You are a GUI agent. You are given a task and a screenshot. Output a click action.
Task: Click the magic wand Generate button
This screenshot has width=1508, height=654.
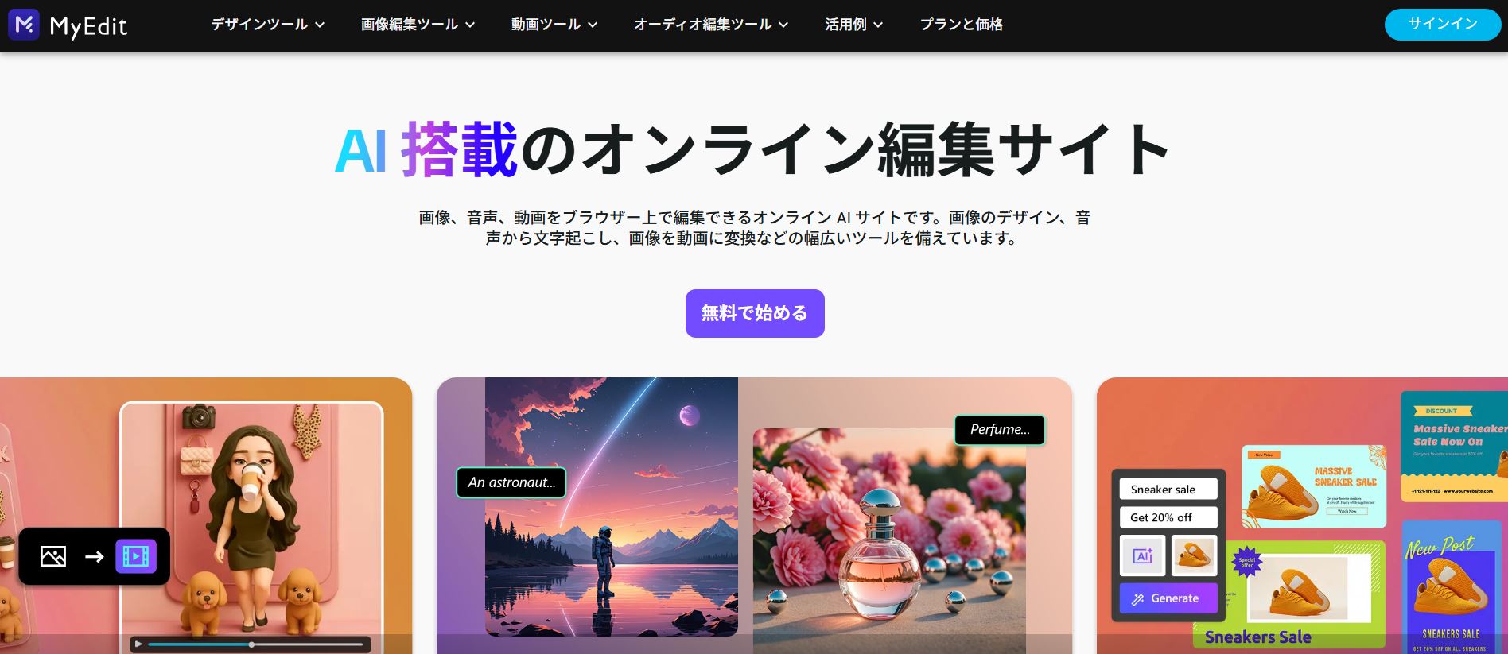1168,598
